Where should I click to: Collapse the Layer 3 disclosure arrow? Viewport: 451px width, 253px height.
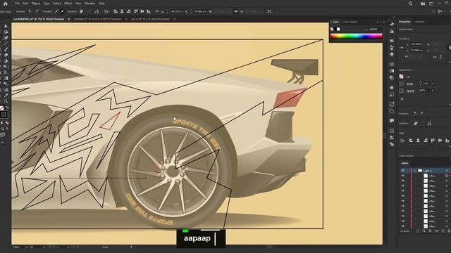pyautogui.click(x=415, y=171)
